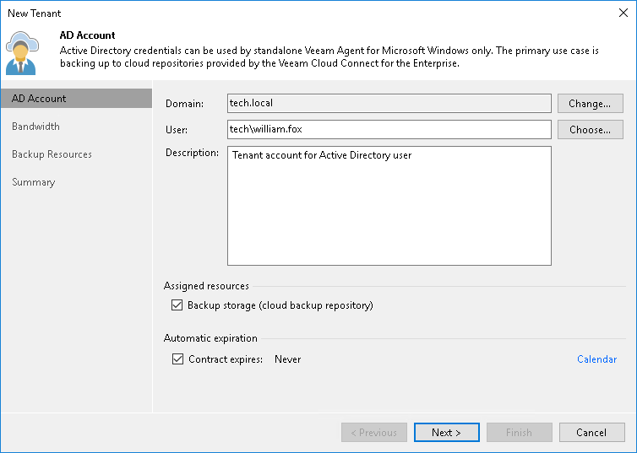Go to the Backup Resources step
637x453 pixels.
[x=52, y=154]
